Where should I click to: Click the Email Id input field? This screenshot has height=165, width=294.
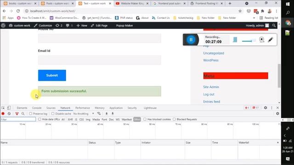(x=100, y=60)
